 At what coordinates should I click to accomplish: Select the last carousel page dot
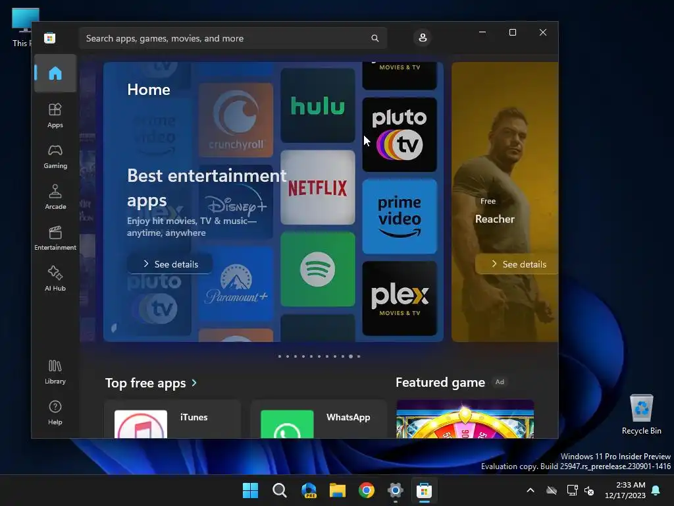coord(359,356)
